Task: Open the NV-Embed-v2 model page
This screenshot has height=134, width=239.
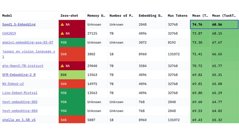Action: tap(13, 84)
